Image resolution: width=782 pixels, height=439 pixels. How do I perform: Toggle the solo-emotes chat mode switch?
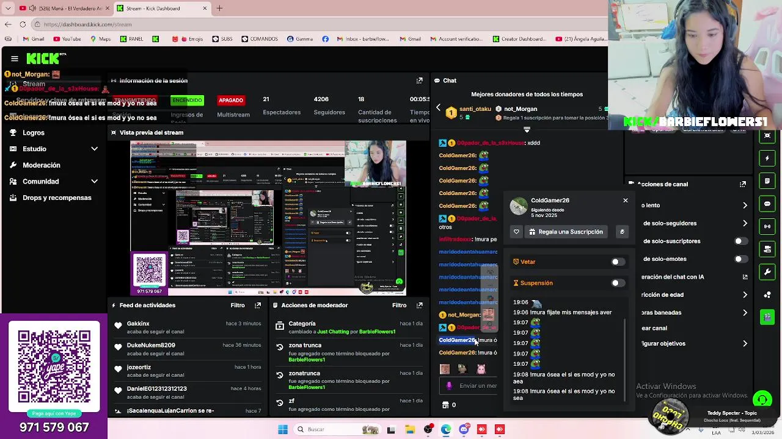[740, 259]
